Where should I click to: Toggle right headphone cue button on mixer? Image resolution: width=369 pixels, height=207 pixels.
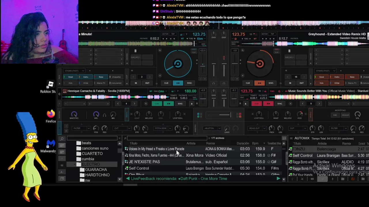(224, 83)
